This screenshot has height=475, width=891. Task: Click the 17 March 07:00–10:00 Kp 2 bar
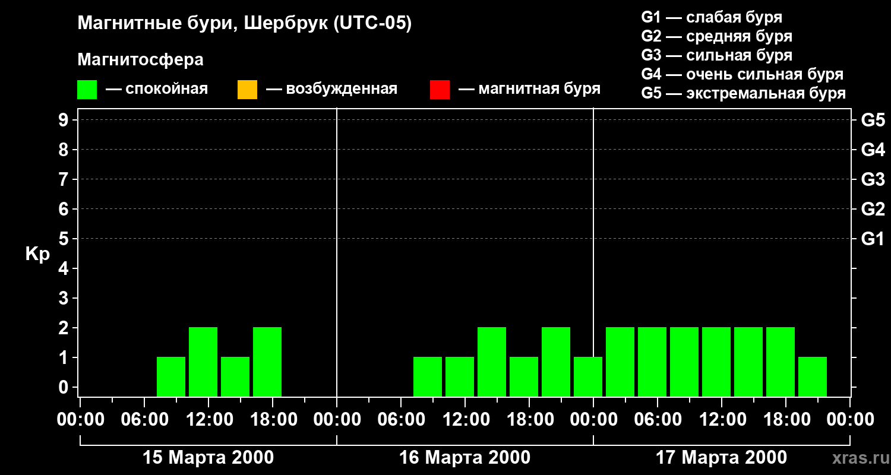click(684, 362)
